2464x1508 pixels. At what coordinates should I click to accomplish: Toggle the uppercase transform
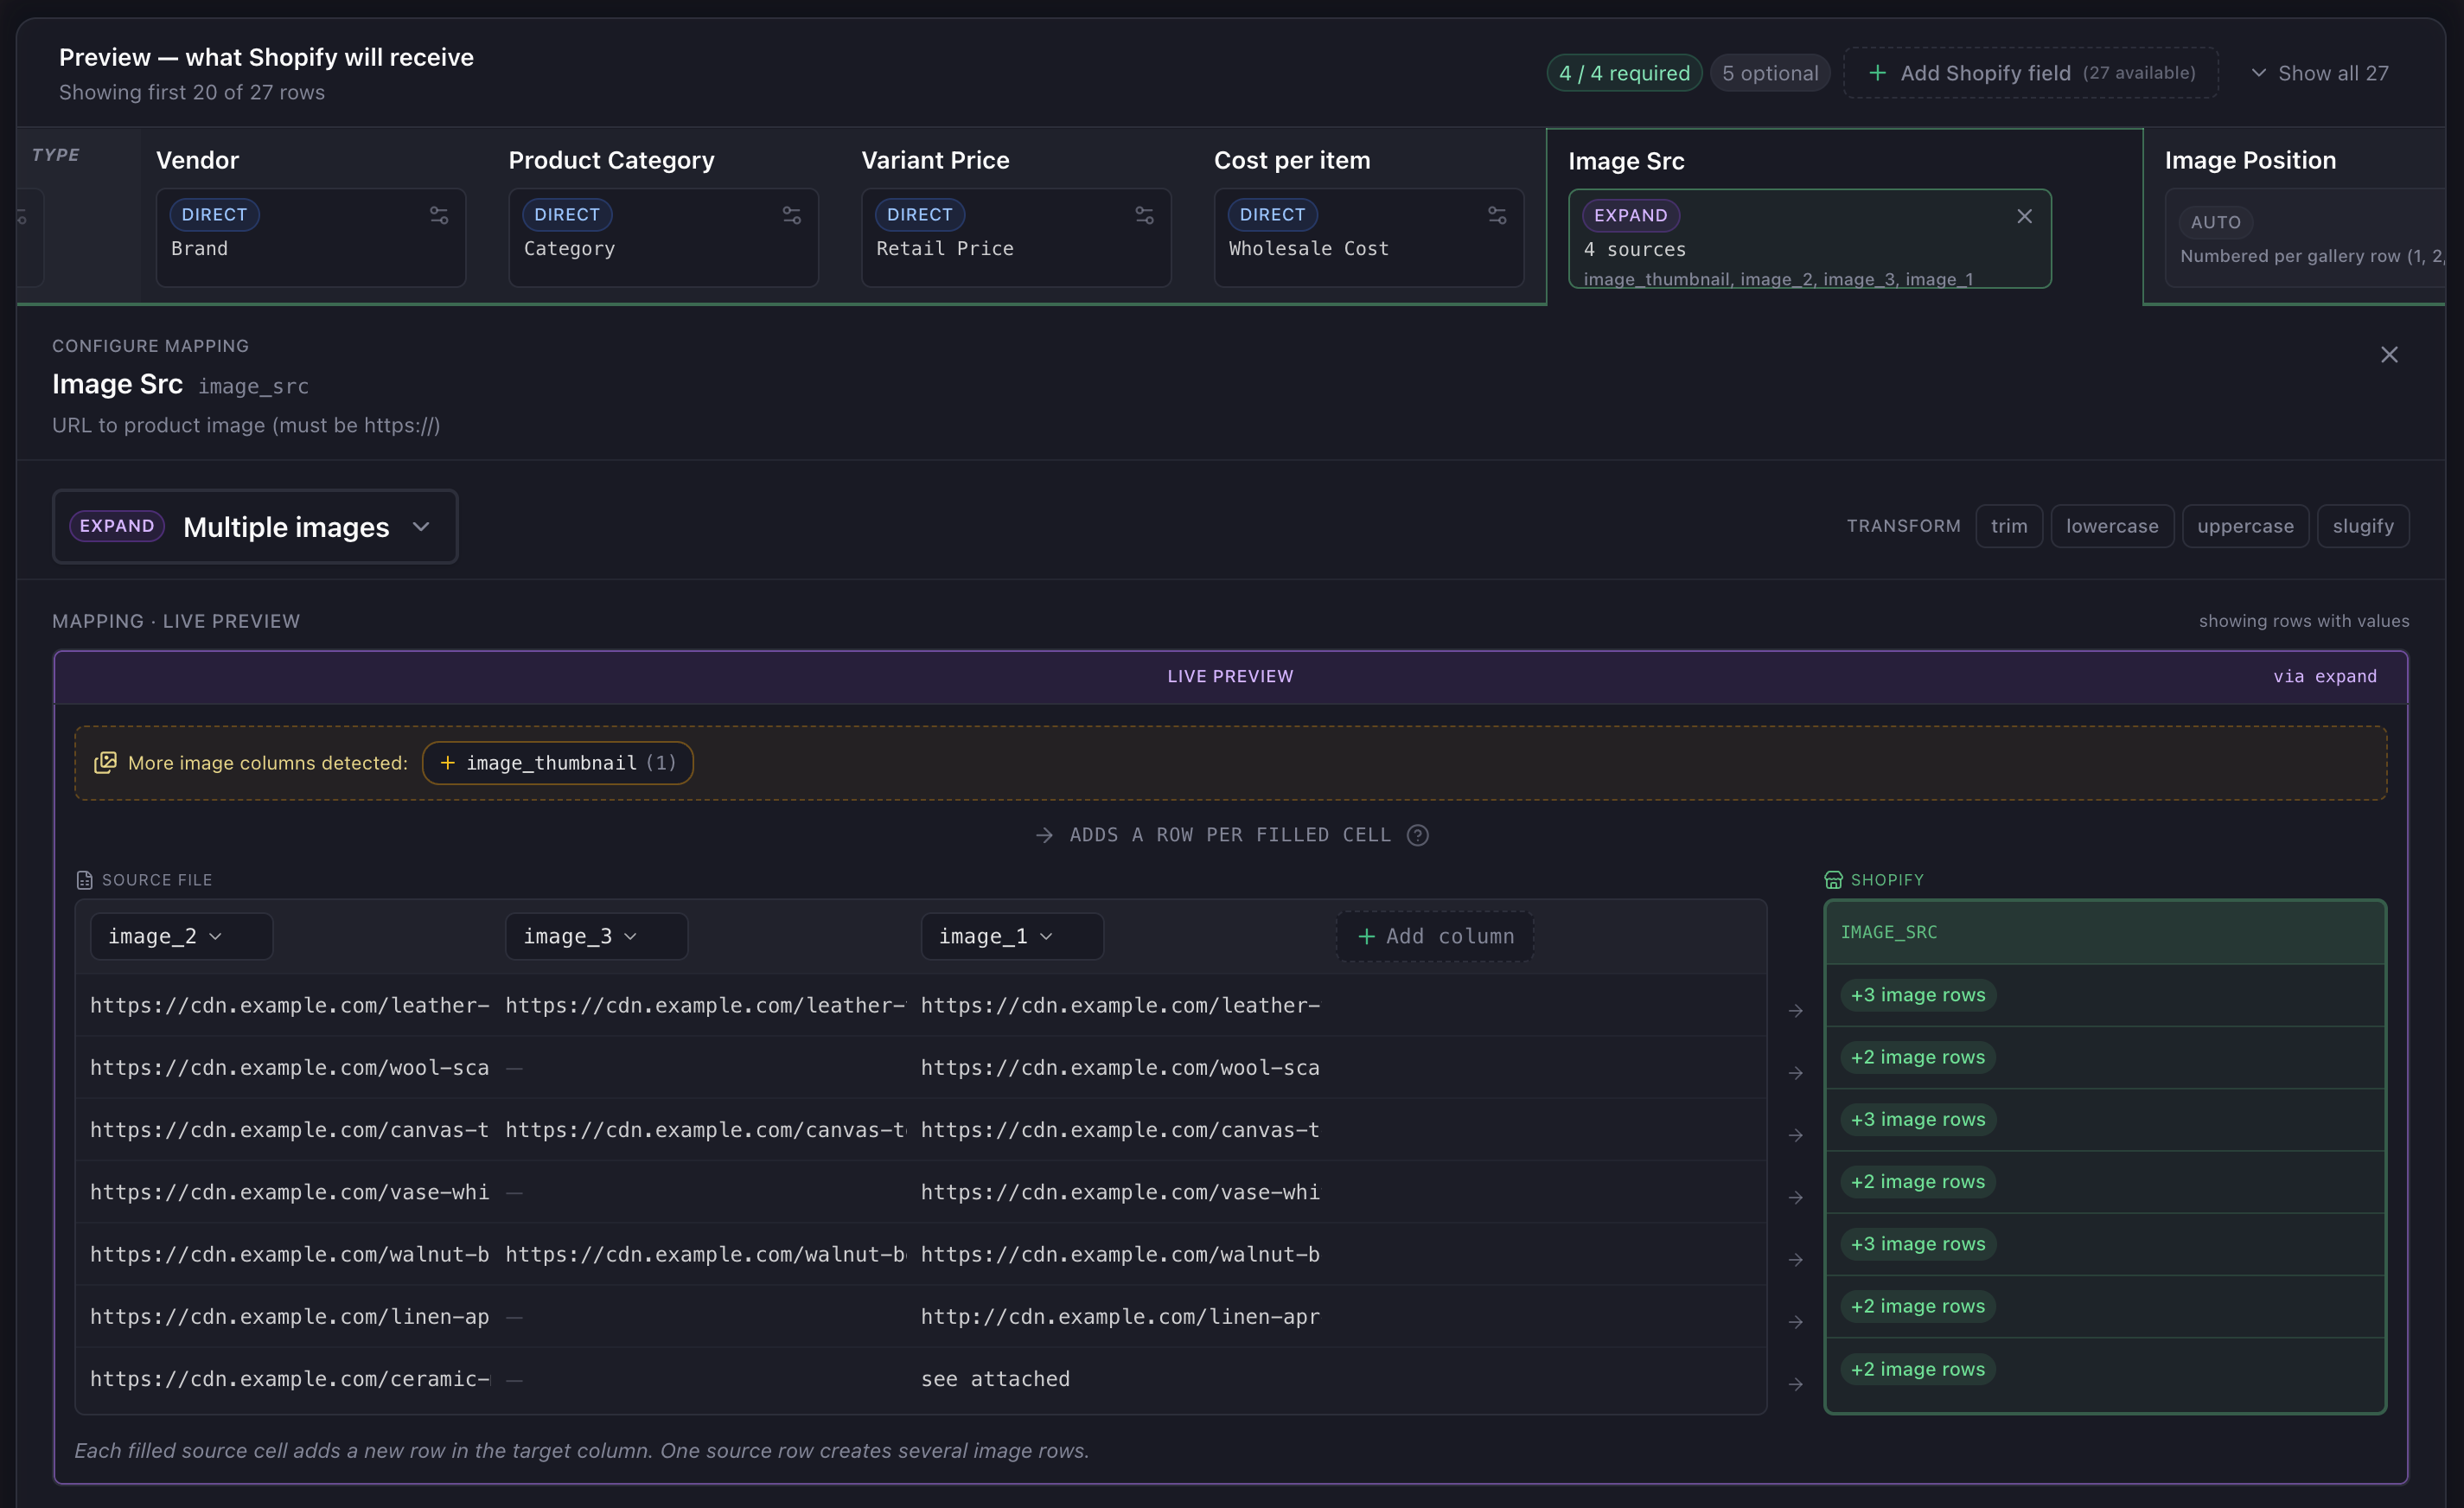(x=2245, y=526)
